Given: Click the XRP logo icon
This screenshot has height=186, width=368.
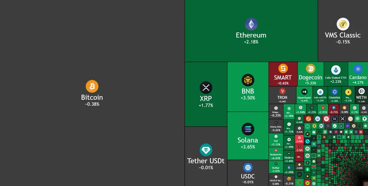Looking at the screenshot, I should [x=206, y=87].
